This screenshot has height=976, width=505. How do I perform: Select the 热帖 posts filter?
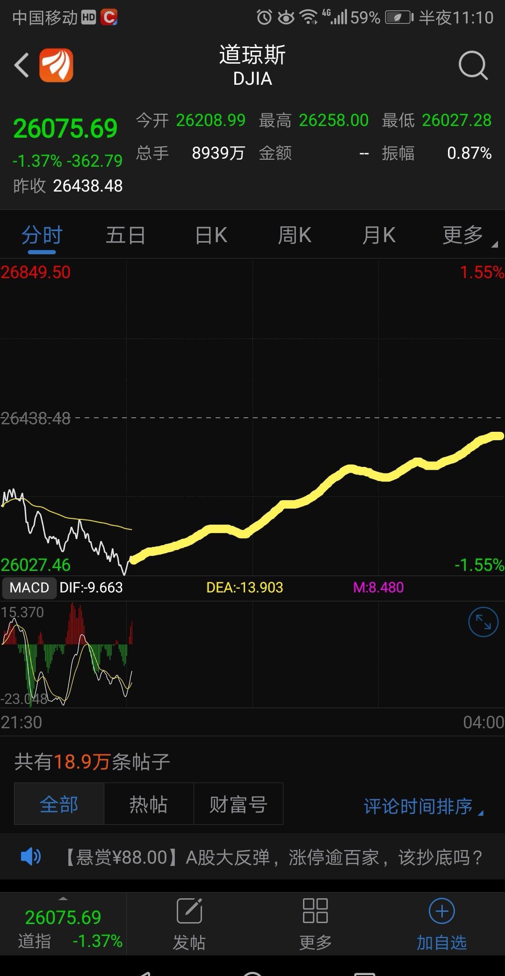coord(149,804)
